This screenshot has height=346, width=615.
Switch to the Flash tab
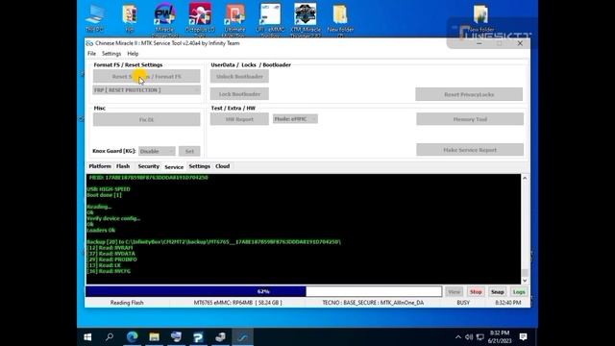tap(123, 166)
